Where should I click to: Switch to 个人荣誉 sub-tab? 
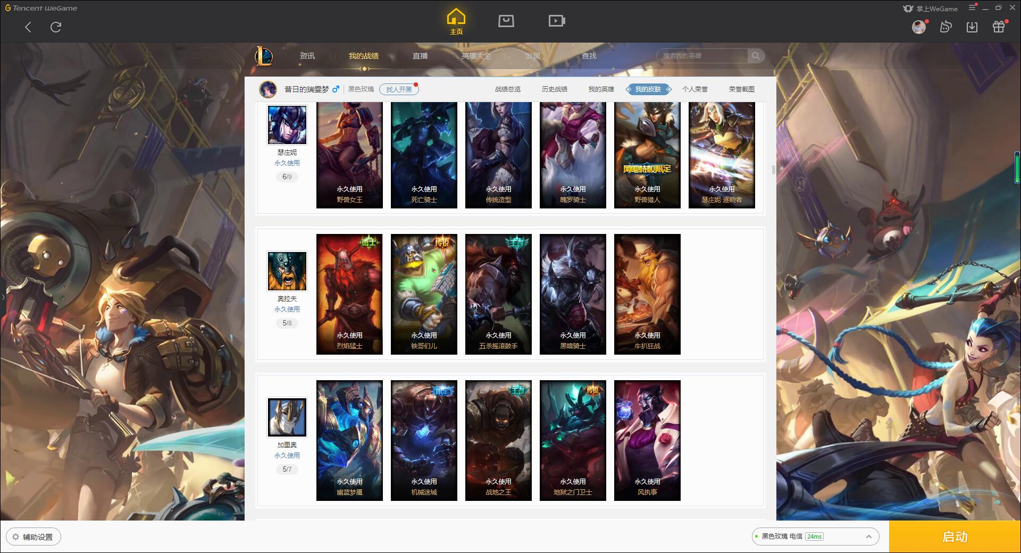point(695,89)
